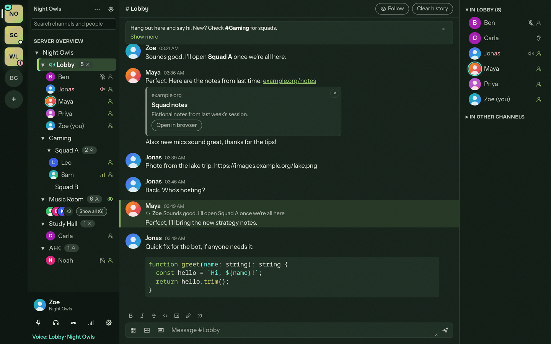The image size is (551, 344).
Task: Collapse the Night Owls server tree
Action: point(37,53)
